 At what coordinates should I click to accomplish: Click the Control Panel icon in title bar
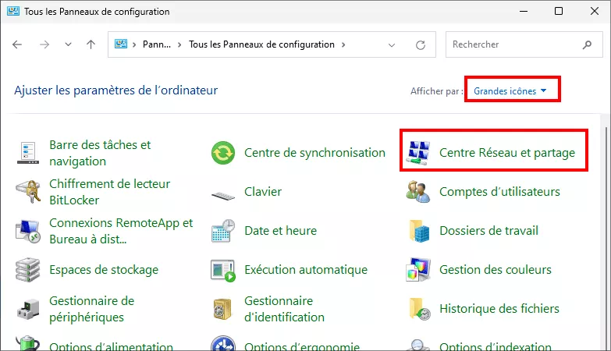12,11
